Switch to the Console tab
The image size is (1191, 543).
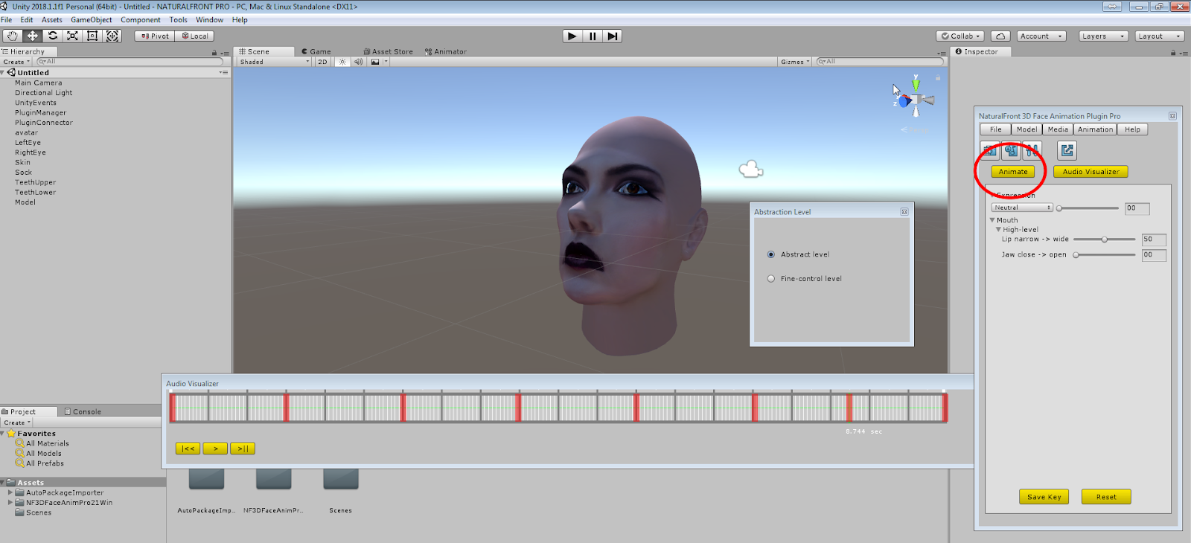(x=83, y=411)
